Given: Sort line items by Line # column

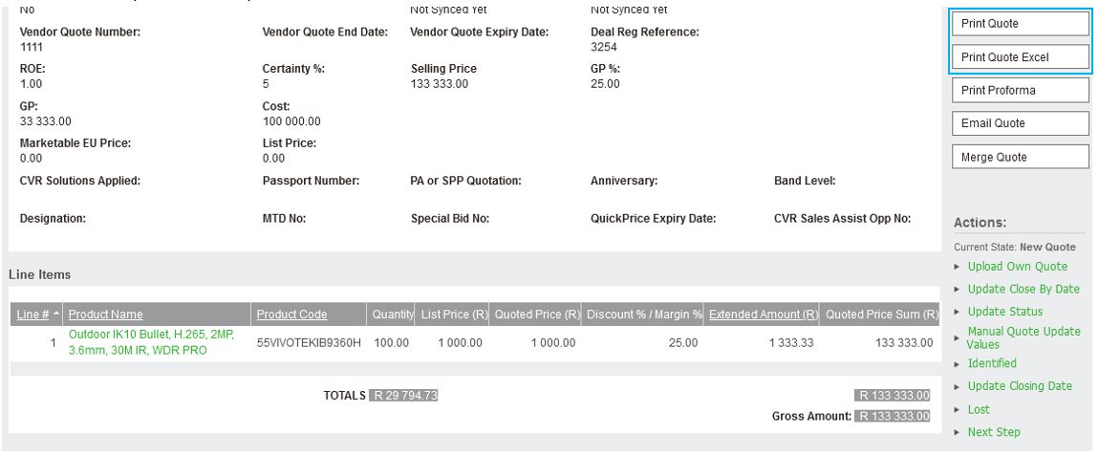Looking at the screenshot, I should coord(32,315).
